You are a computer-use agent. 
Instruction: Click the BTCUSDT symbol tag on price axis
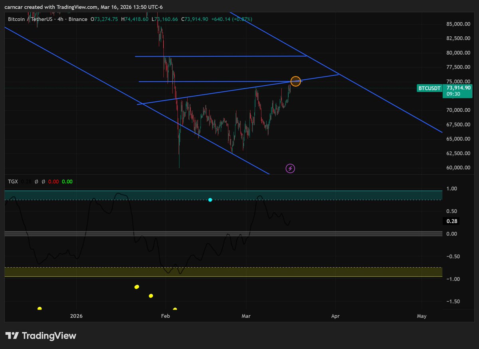coord(430,88)
